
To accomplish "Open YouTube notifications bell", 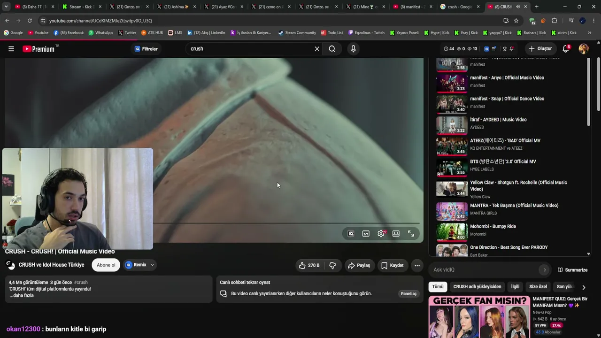I will pos(566,49).
